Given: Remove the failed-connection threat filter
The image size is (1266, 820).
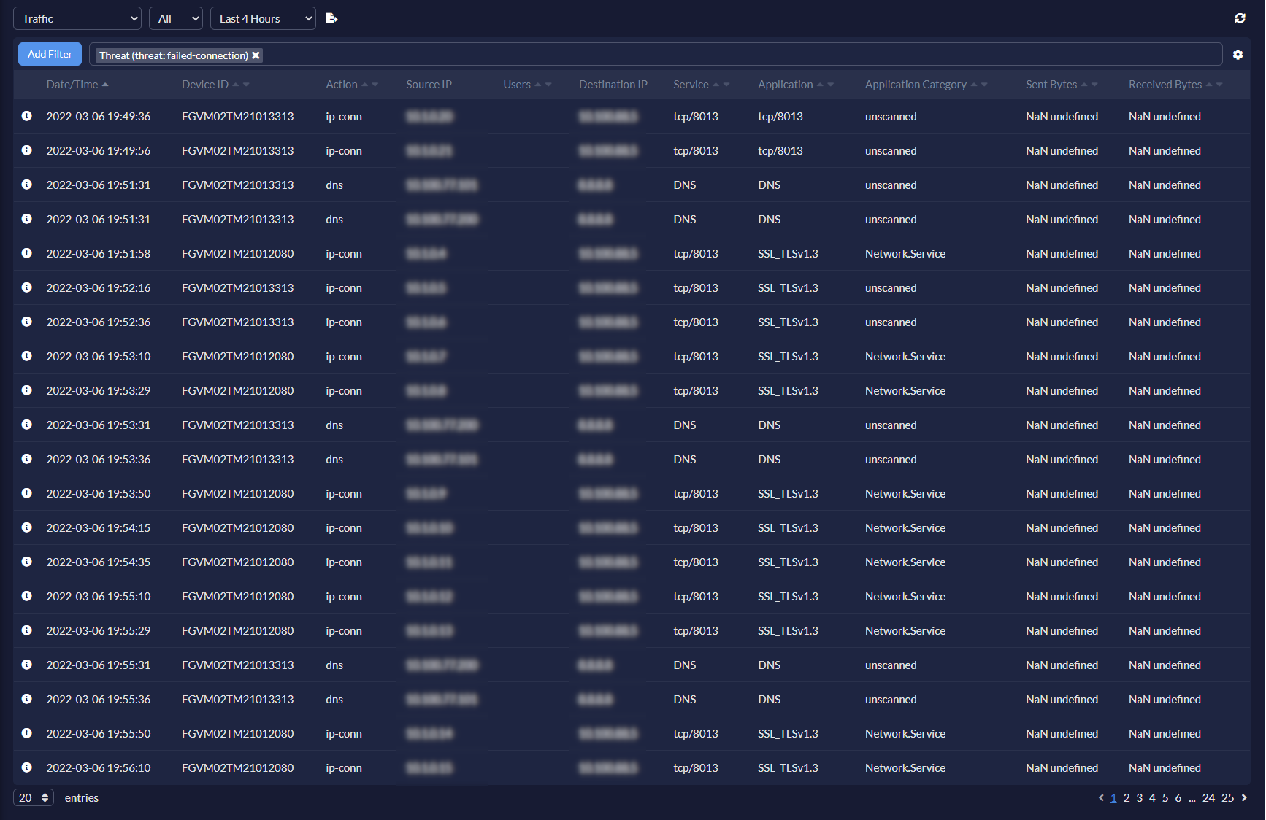Looking at the screenshot, I should pos(256,55).
